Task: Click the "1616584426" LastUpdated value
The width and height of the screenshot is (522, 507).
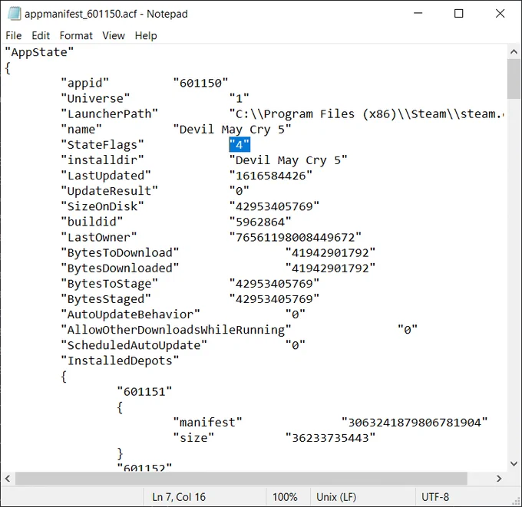Action: pyautogui.click(x=271, y=176)
